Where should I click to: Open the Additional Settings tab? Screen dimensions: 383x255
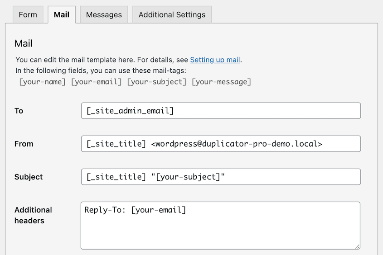[x=172, y=14]
